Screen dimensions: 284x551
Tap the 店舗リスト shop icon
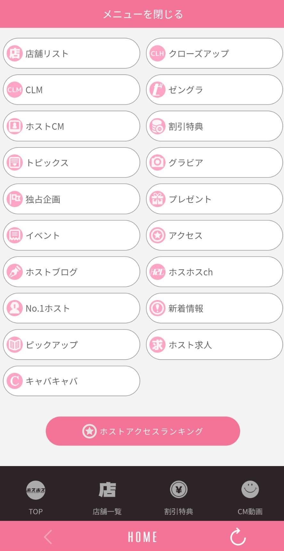point(14,53)
